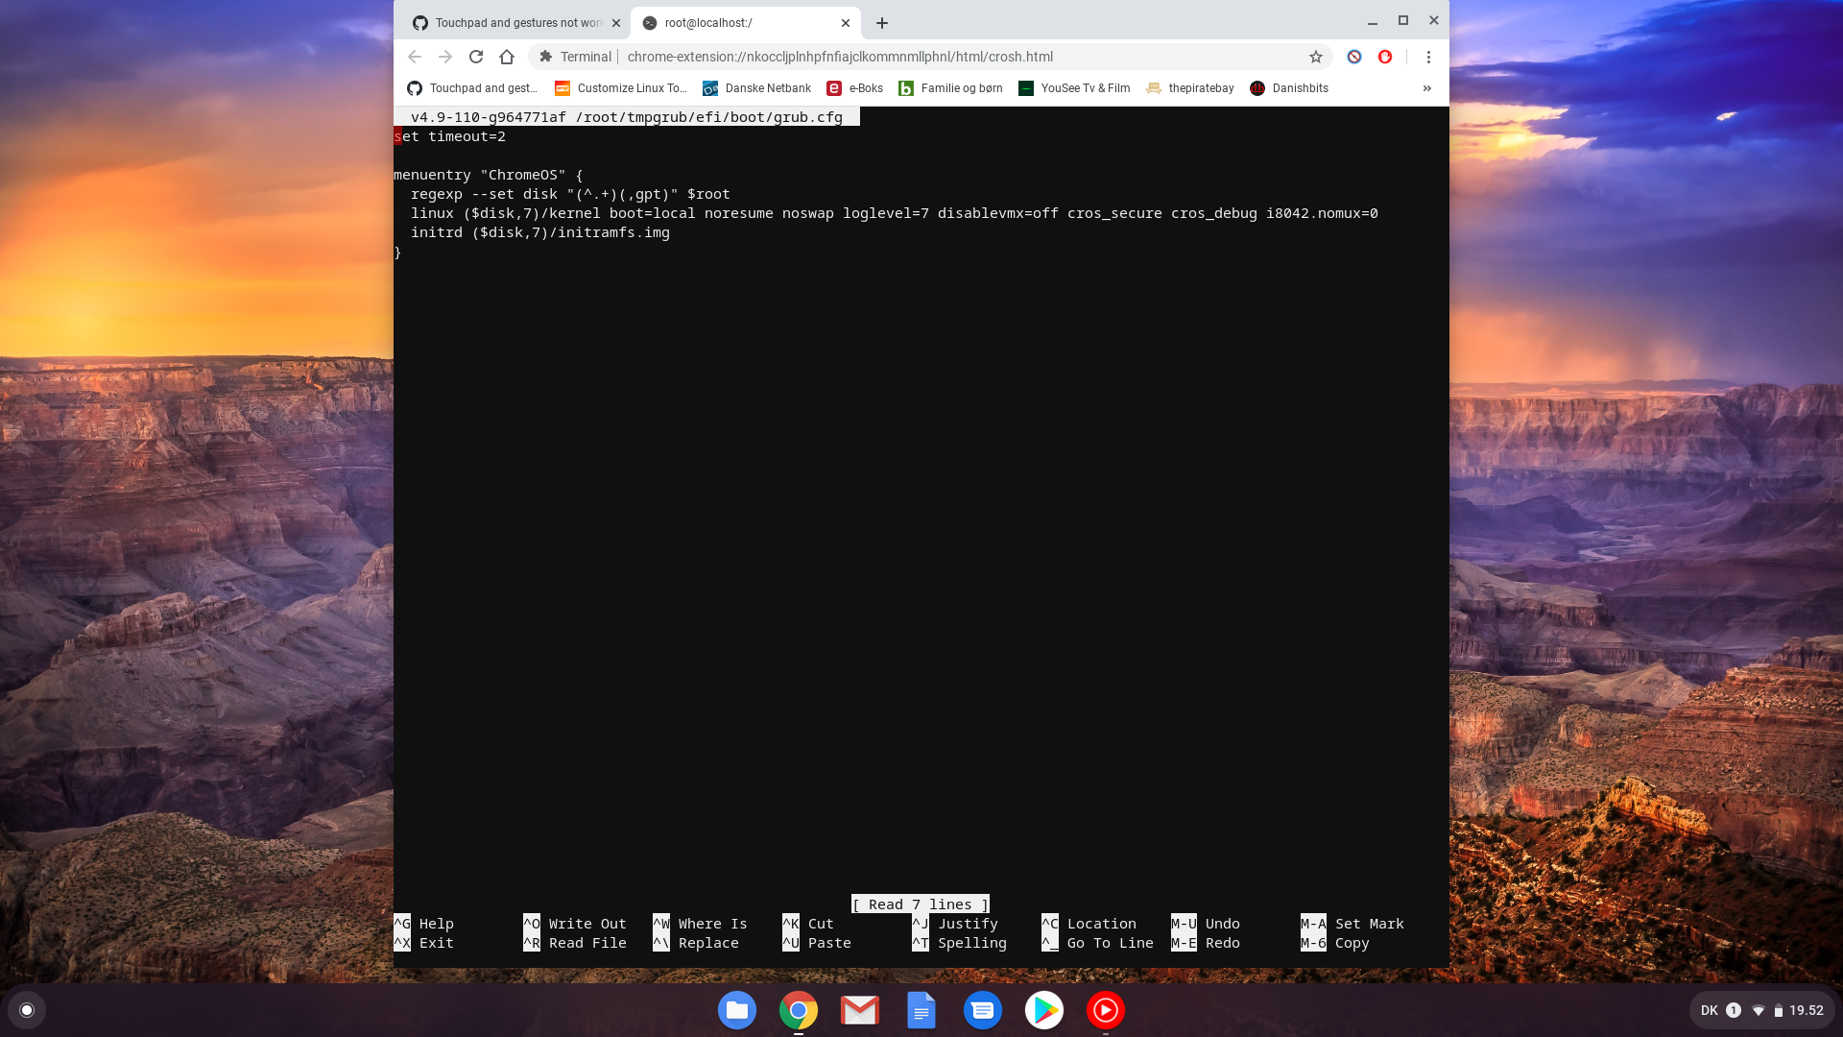Viewport: 1843px width, 1037px height.
Task: Open YouTube from the shelf
Action: [1106, 1010]
